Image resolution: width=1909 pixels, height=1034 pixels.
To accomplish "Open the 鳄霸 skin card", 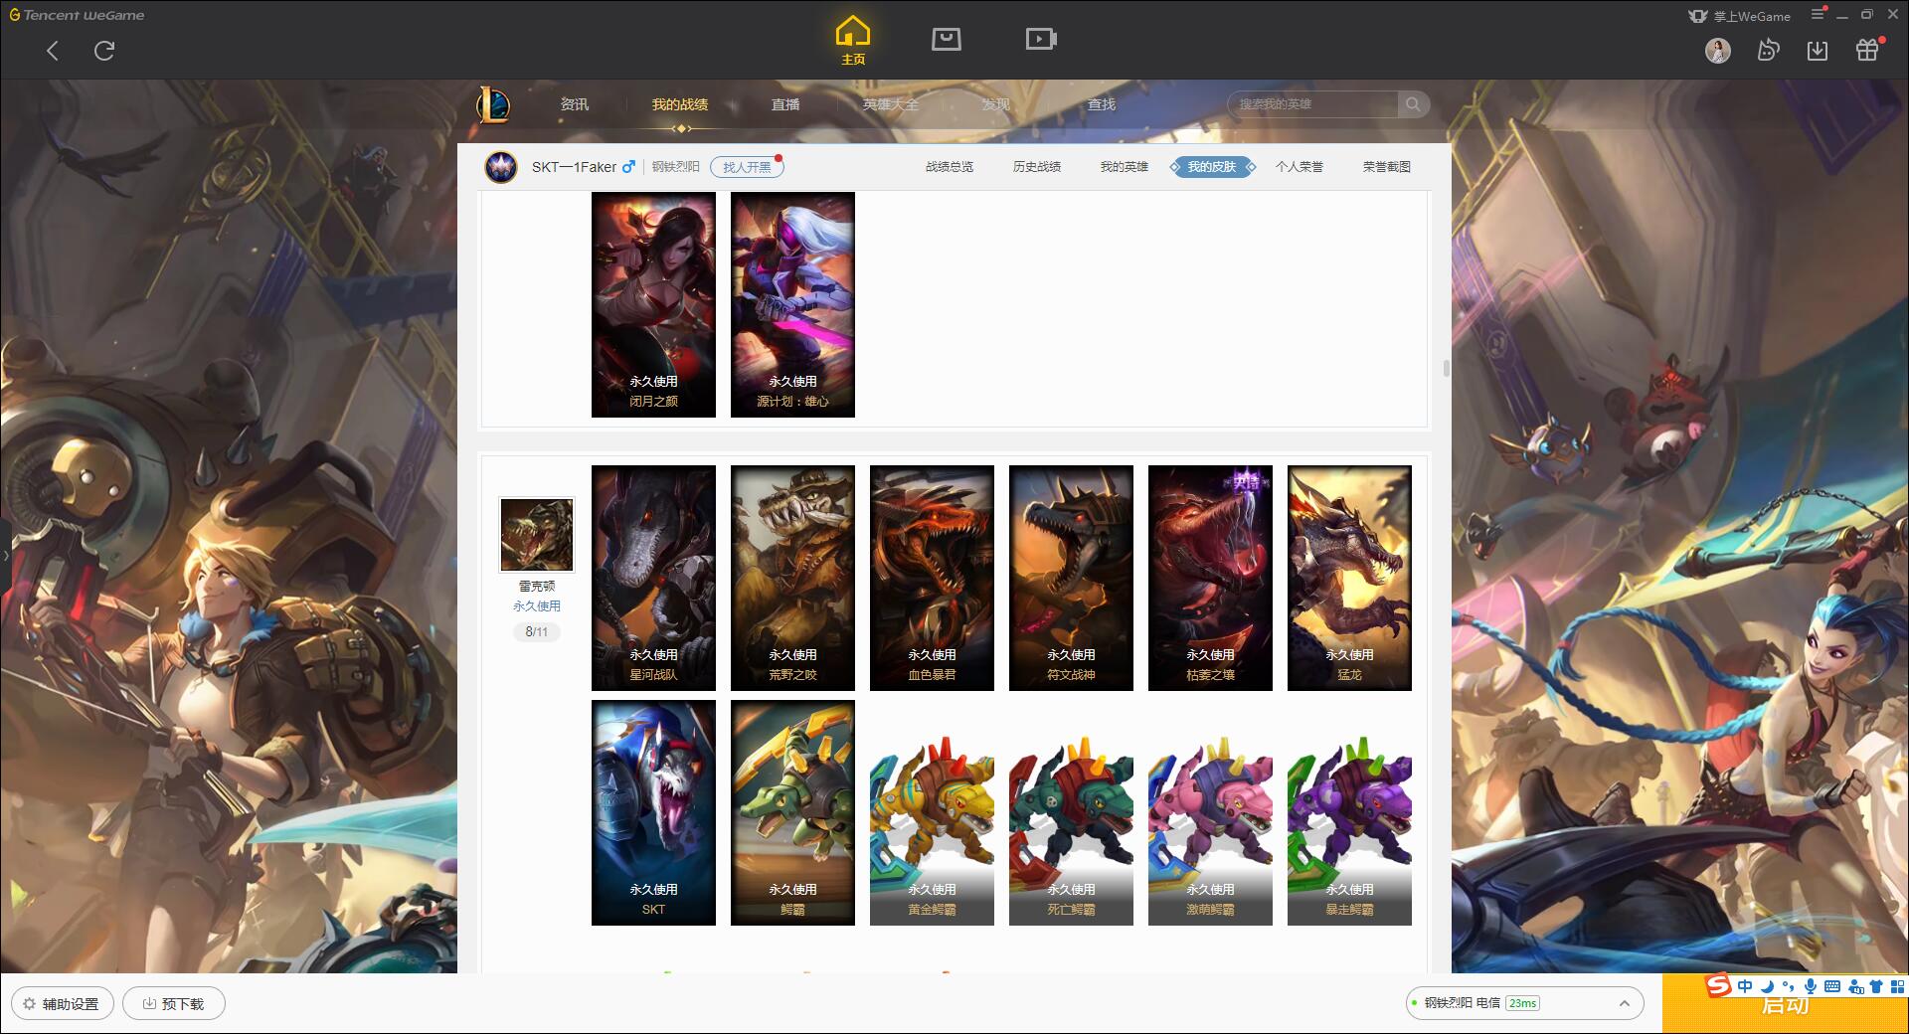I will 792,812.
